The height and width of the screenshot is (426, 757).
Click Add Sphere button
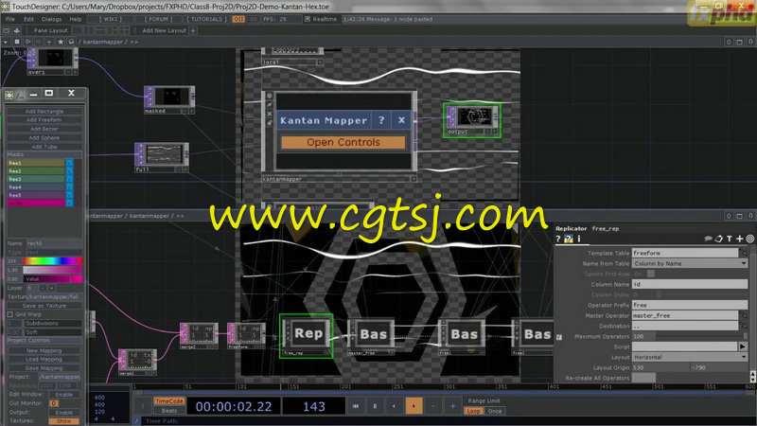pos(44,137)
